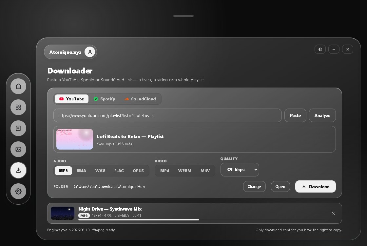Select MKV video format

click(205, 171)
